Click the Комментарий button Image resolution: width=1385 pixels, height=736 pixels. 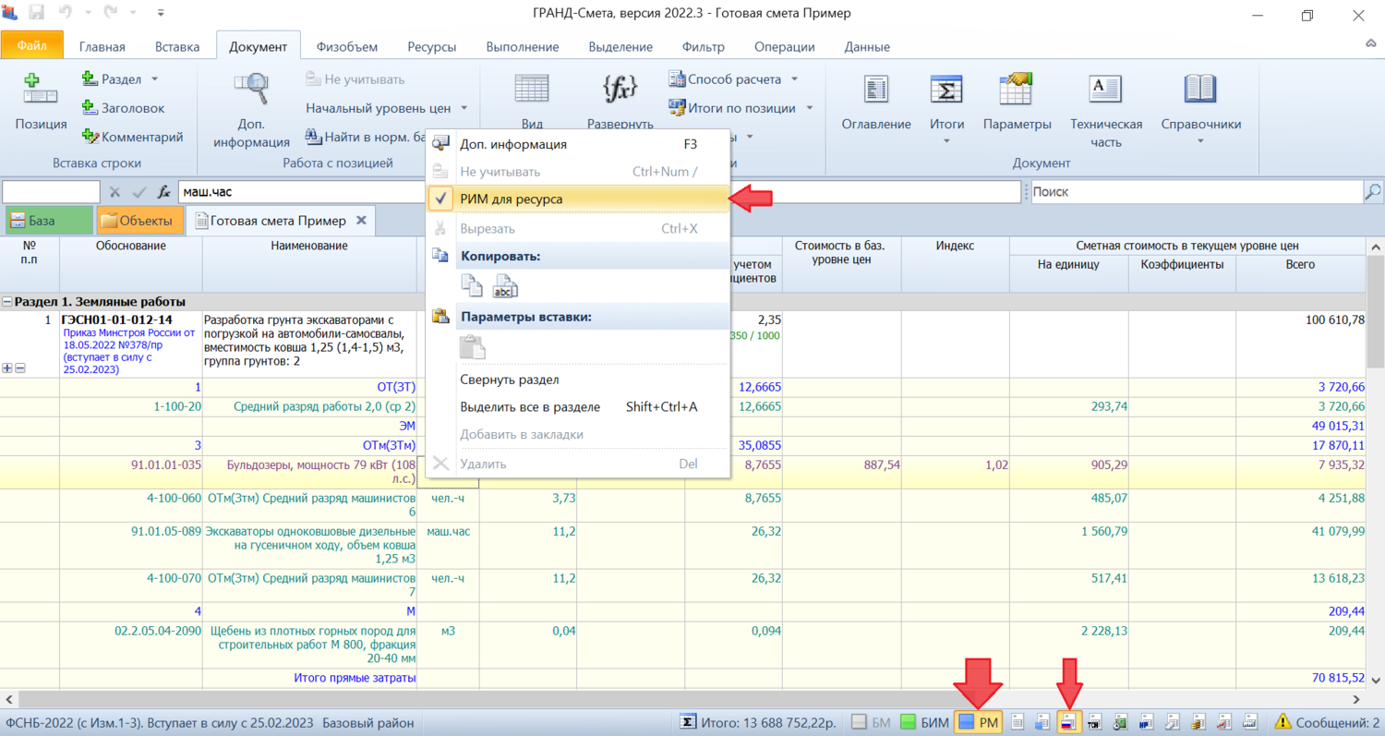132,137
